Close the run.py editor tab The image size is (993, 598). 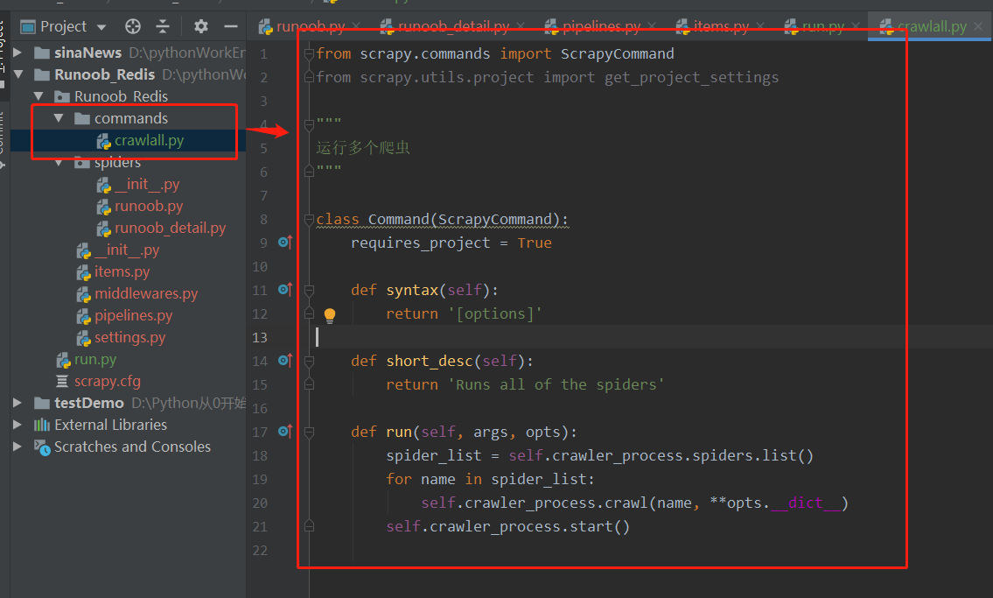(x=856, y=26)
